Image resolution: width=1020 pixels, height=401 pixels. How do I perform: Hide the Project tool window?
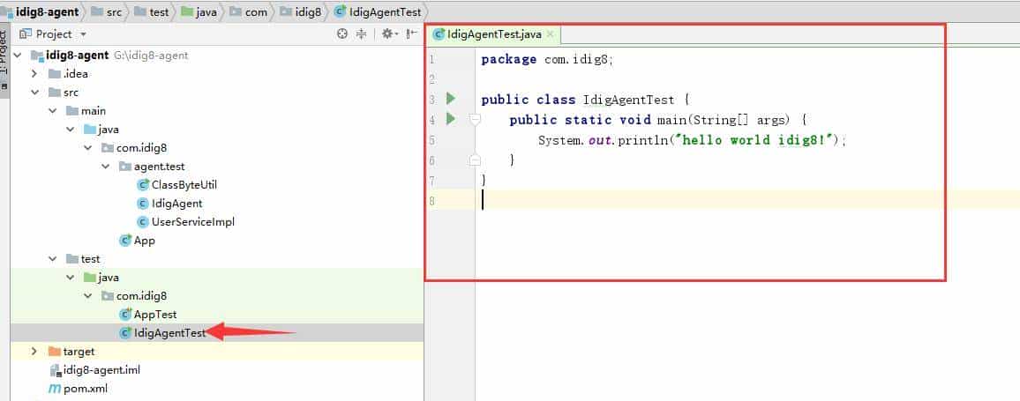pos(411,34)
